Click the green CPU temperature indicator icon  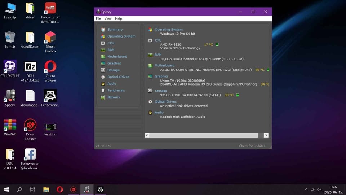pyautogui.click(x=217, y=44)
